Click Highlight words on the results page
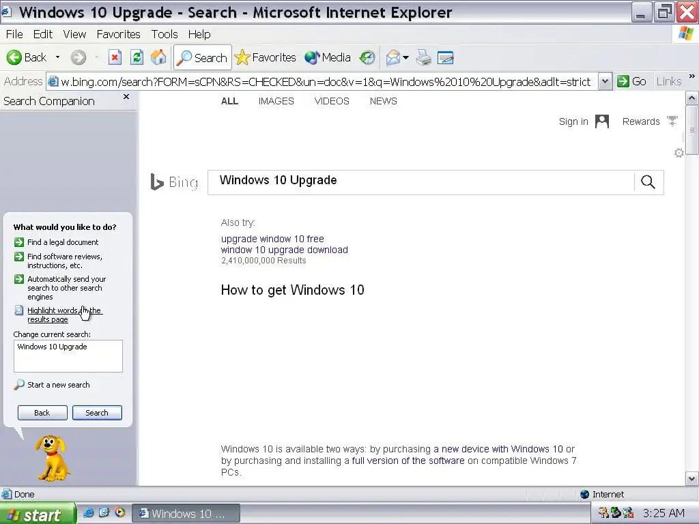699x524 pixels. coord(58,315)
